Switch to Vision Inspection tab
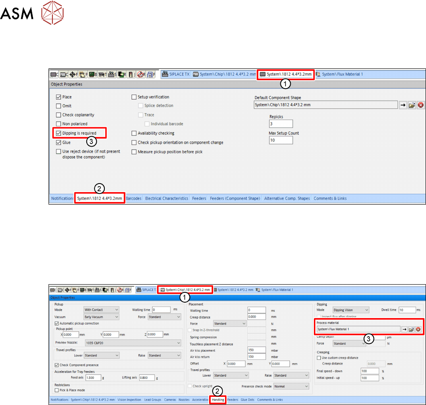The height and width of the screenshot is (405, 426). 129,400
